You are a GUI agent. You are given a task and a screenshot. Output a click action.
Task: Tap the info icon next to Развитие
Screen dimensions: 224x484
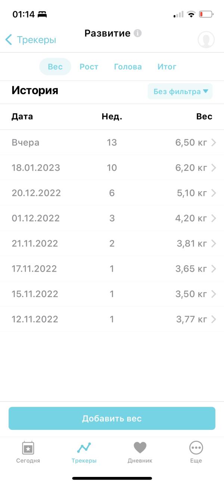[138, 33]
